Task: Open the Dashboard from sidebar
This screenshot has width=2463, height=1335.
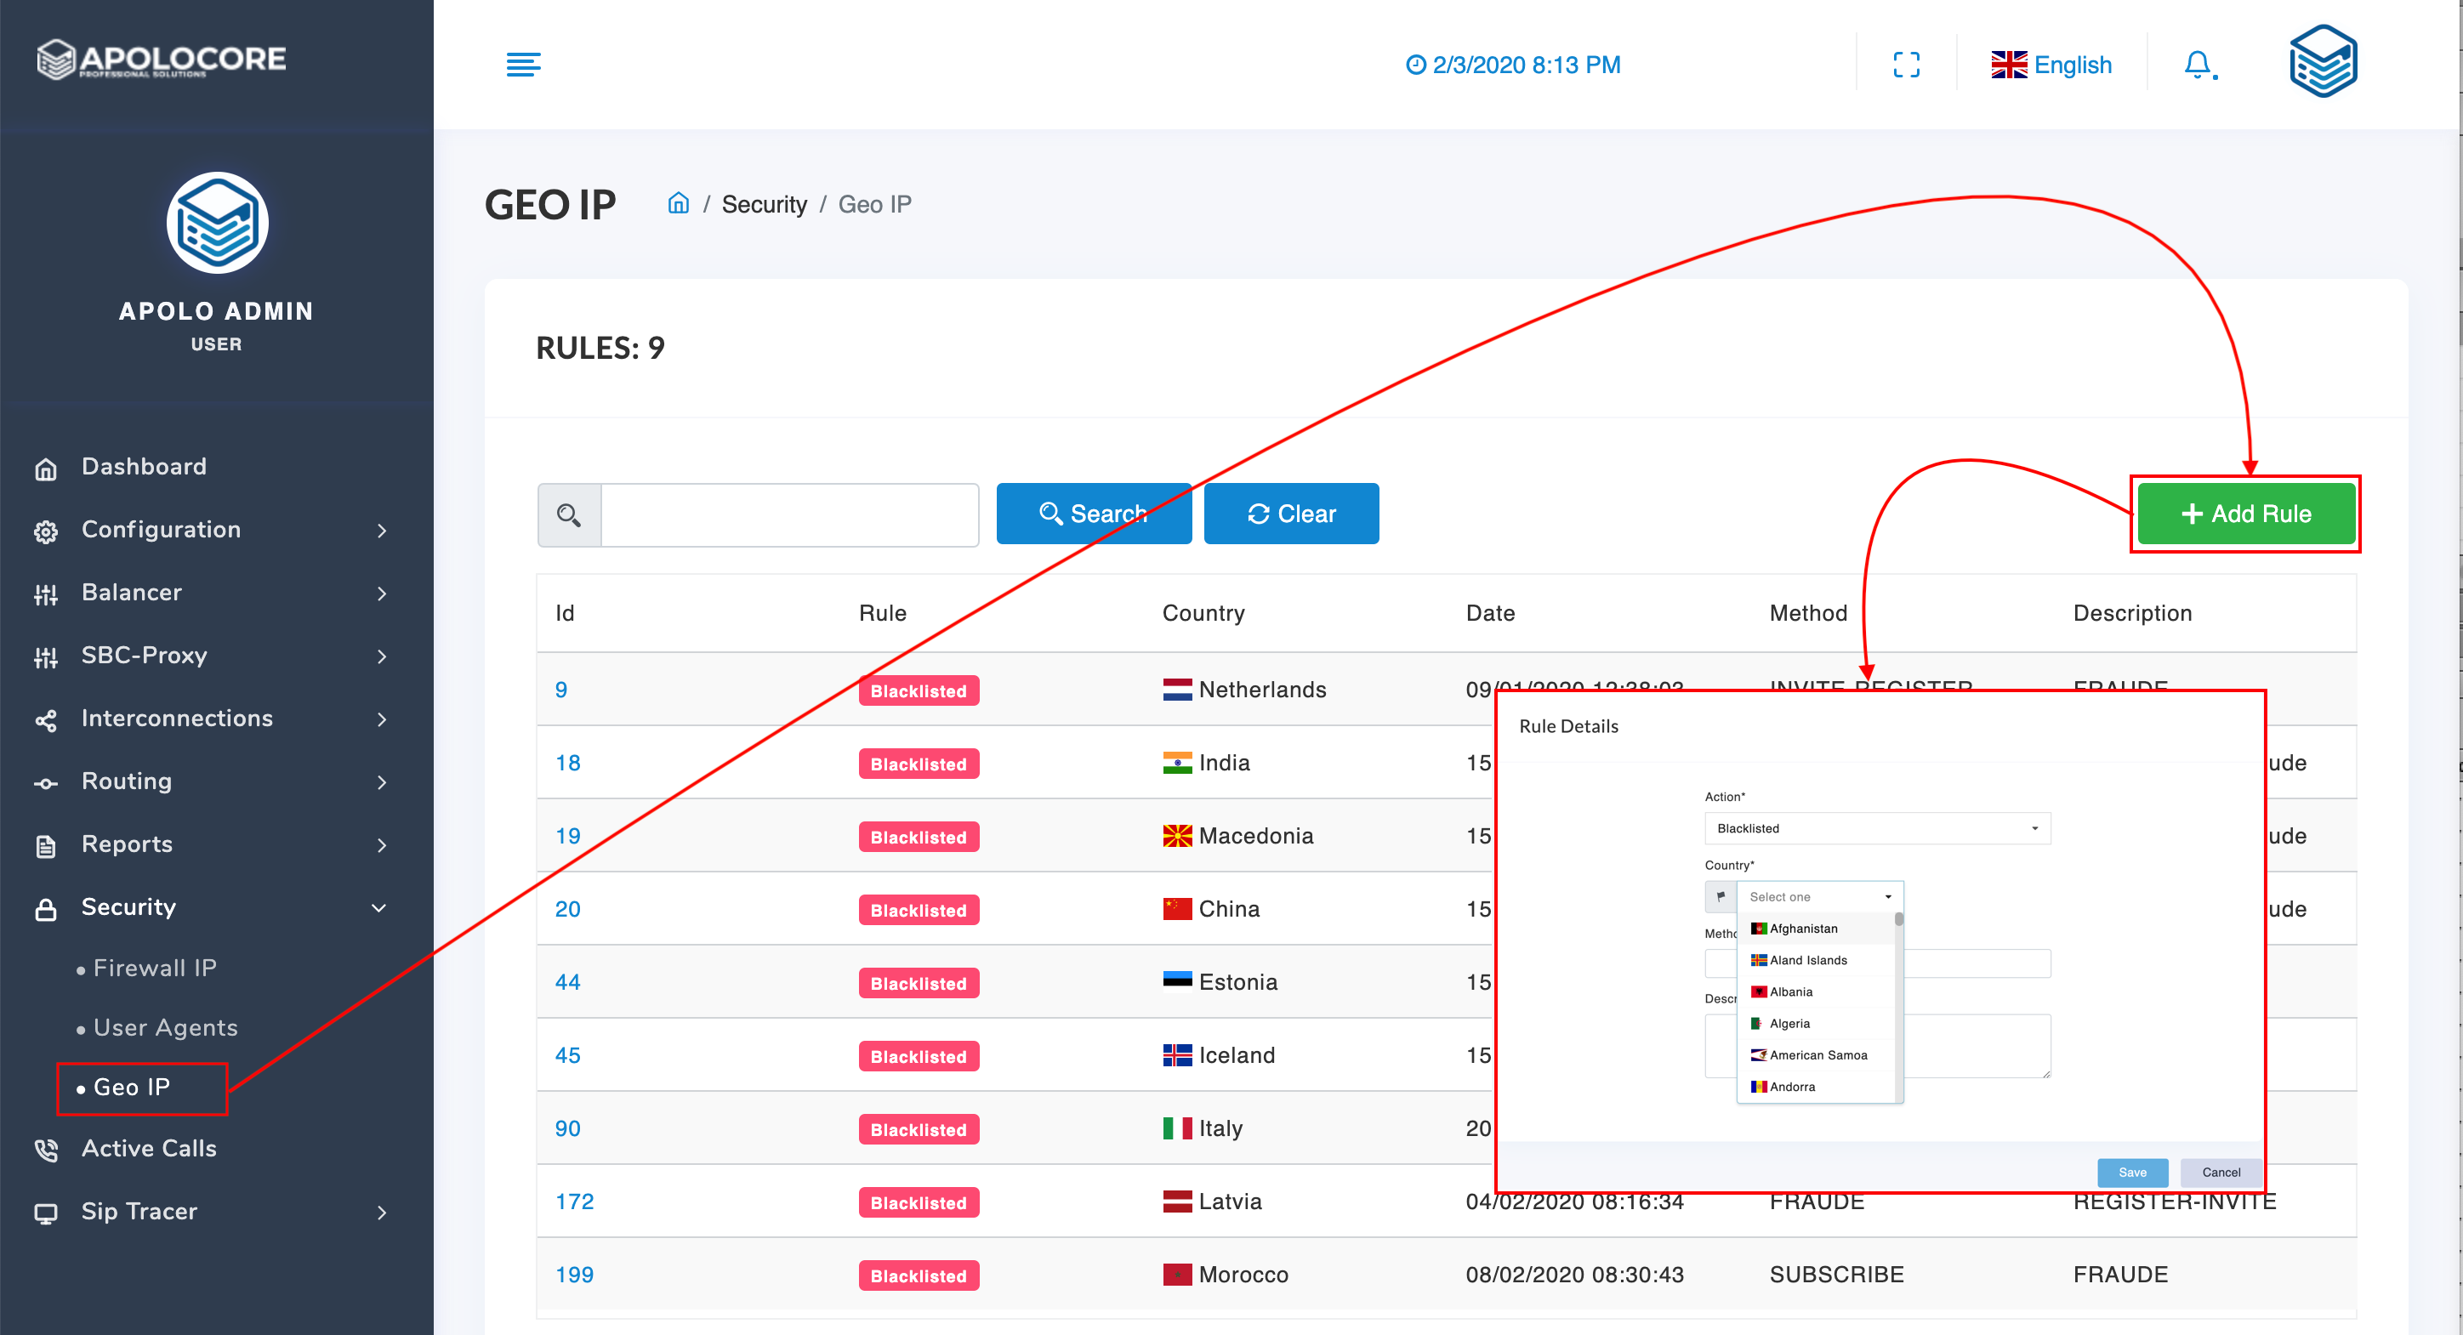Action: click(x=144, y=466)
